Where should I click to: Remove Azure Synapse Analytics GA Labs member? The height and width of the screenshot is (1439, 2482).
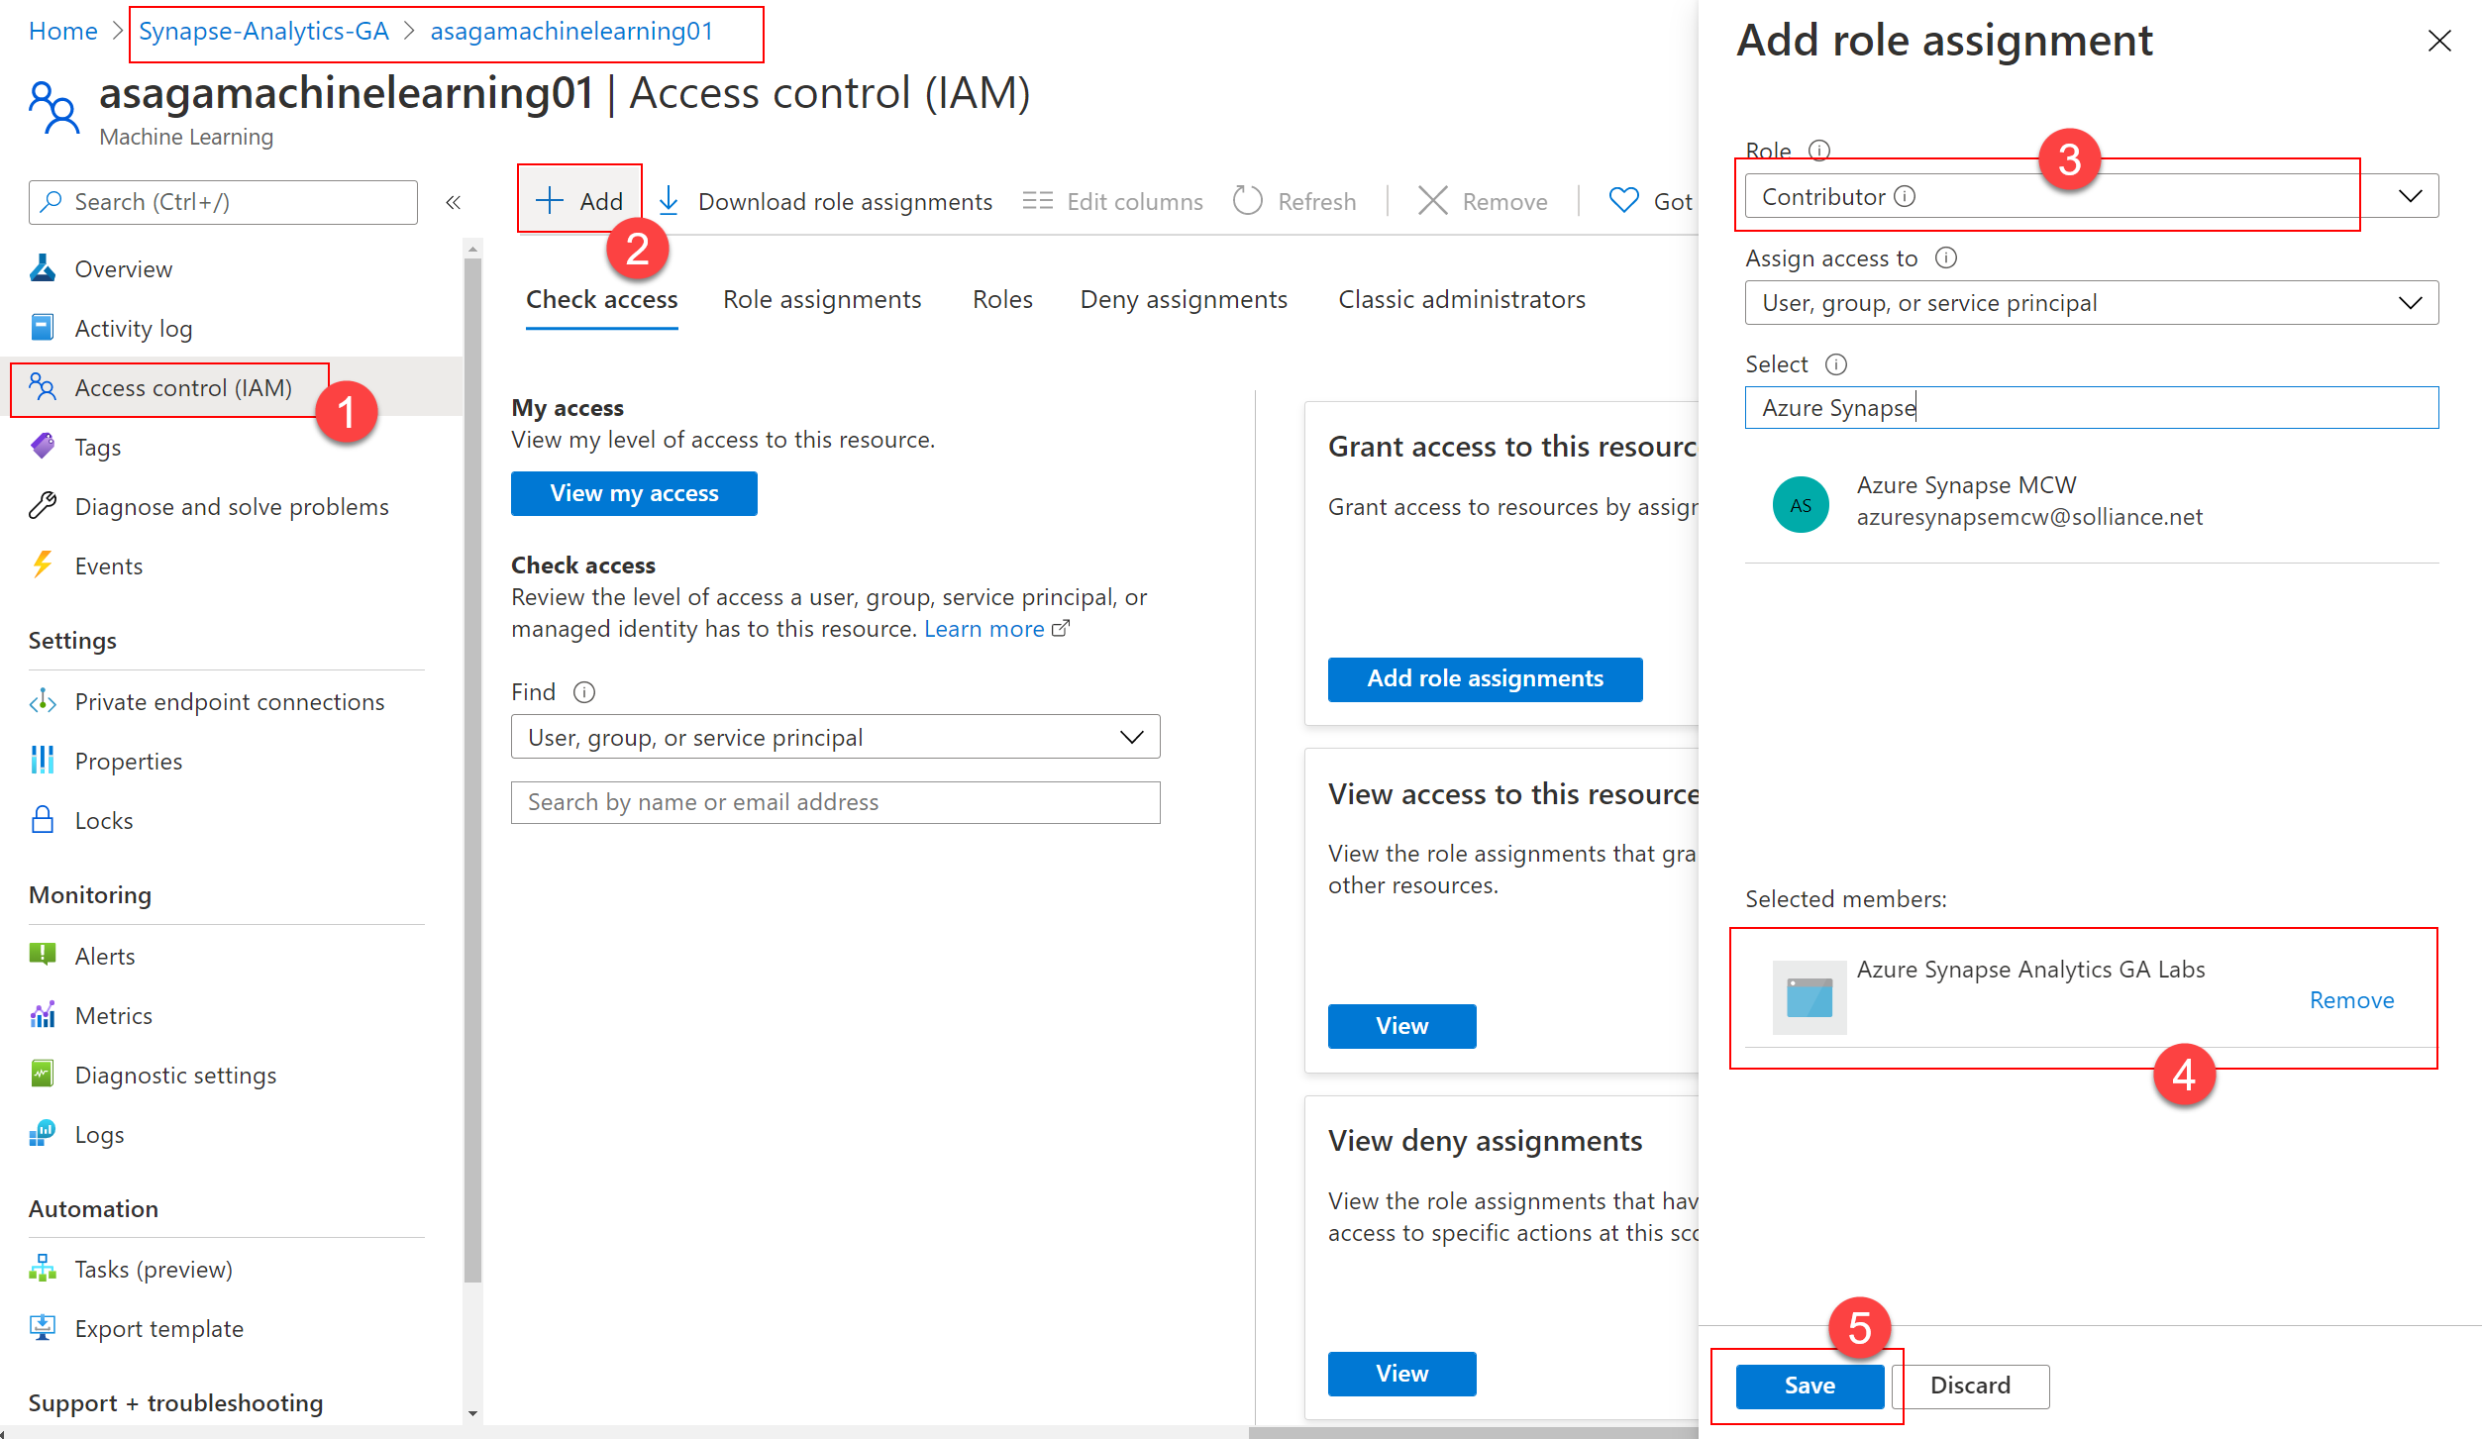(x=2351, y=1000)
